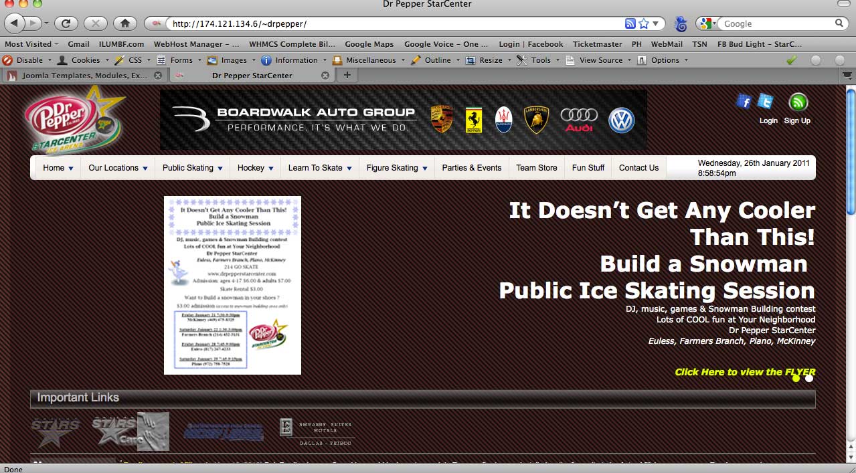Image resolution: width=856 pixels, height=473 pixels.
Task: Open a new tab with plus button
Action: [x=347, y=75]
